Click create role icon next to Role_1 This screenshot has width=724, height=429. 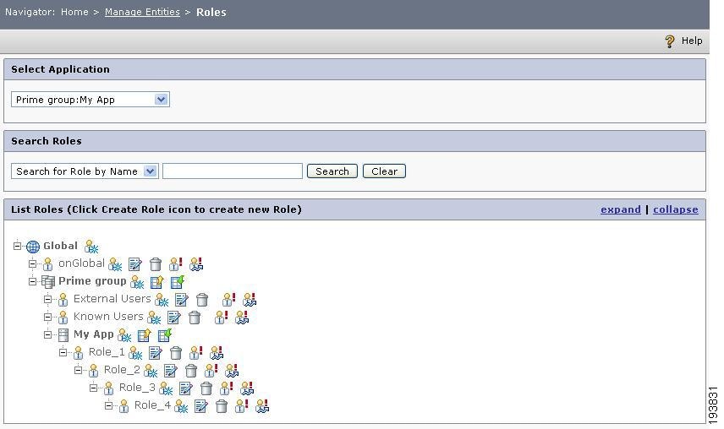pyautogui.click(x=135, y=354)
